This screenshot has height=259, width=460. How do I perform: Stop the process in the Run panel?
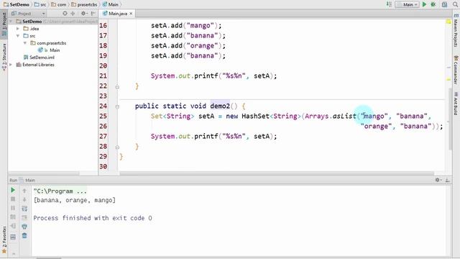click(x=13, y=199)
